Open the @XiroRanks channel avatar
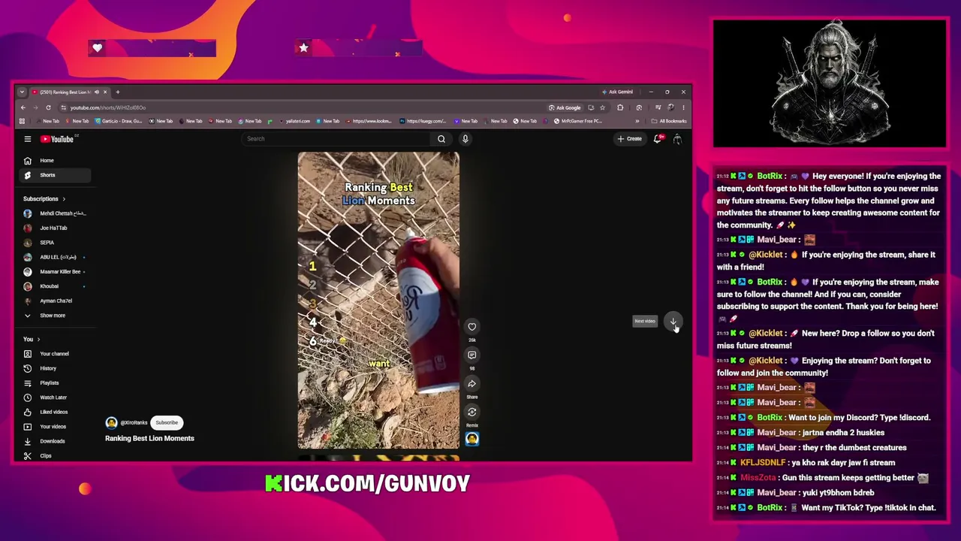 pos(111,423)
